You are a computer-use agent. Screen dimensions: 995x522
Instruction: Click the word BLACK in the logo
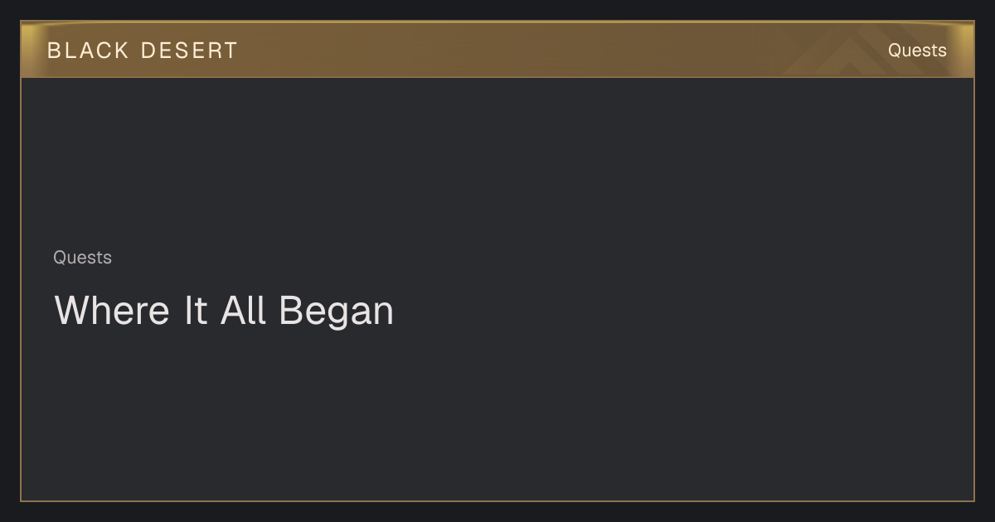(88, 51)
